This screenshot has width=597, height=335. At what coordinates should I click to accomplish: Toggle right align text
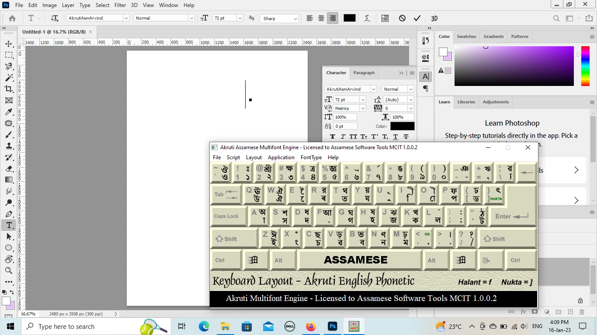coord(333,18)
